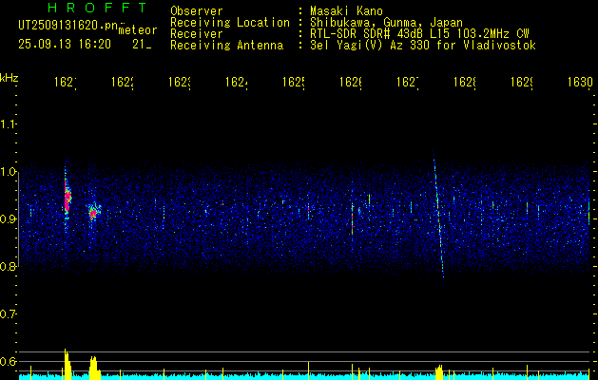Image resolution: width=598 pixels, height=380 pixels.
Task: Click the 1.0 kHz axis label
Action: [8, 172]
